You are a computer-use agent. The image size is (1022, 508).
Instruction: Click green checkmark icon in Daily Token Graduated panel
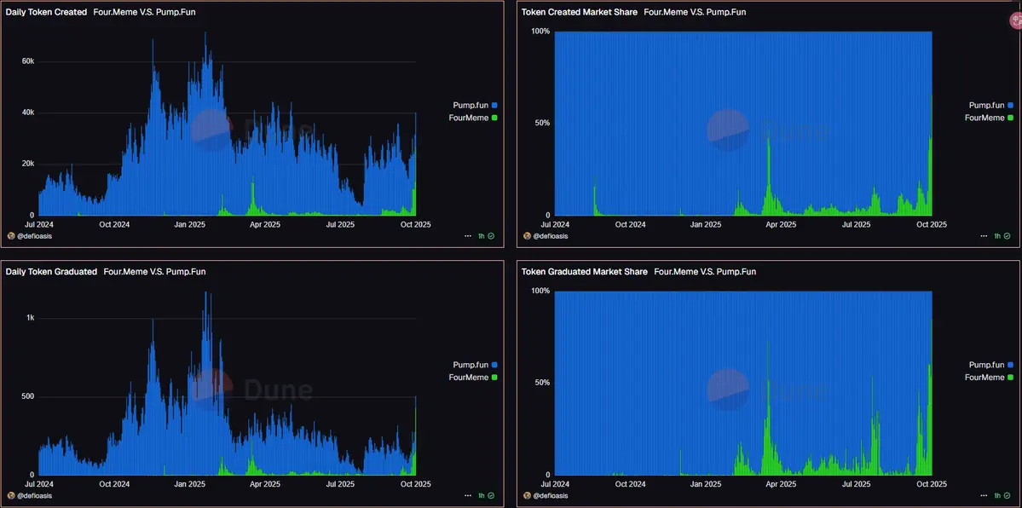pyautogui.click(x=491, y=495)
